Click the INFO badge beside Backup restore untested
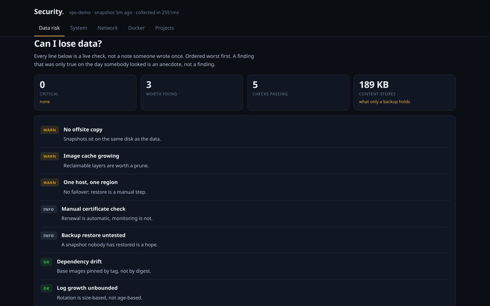This screenshot has width=490, height=306. pos(49,236)
